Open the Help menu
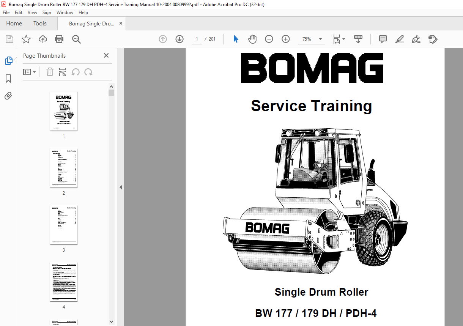The height and width of the screenshot is (326, 463). pos(83,13)
